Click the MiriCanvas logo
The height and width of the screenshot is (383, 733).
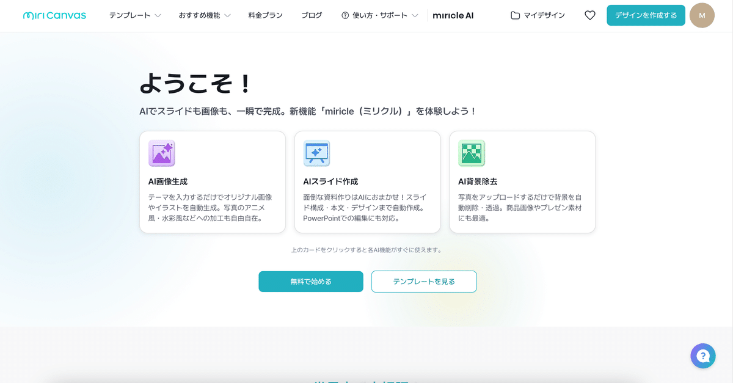click(54, 15)
